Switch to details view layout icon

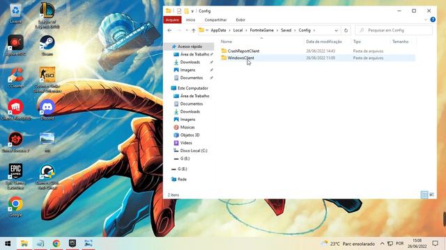[x=424, y=194]
